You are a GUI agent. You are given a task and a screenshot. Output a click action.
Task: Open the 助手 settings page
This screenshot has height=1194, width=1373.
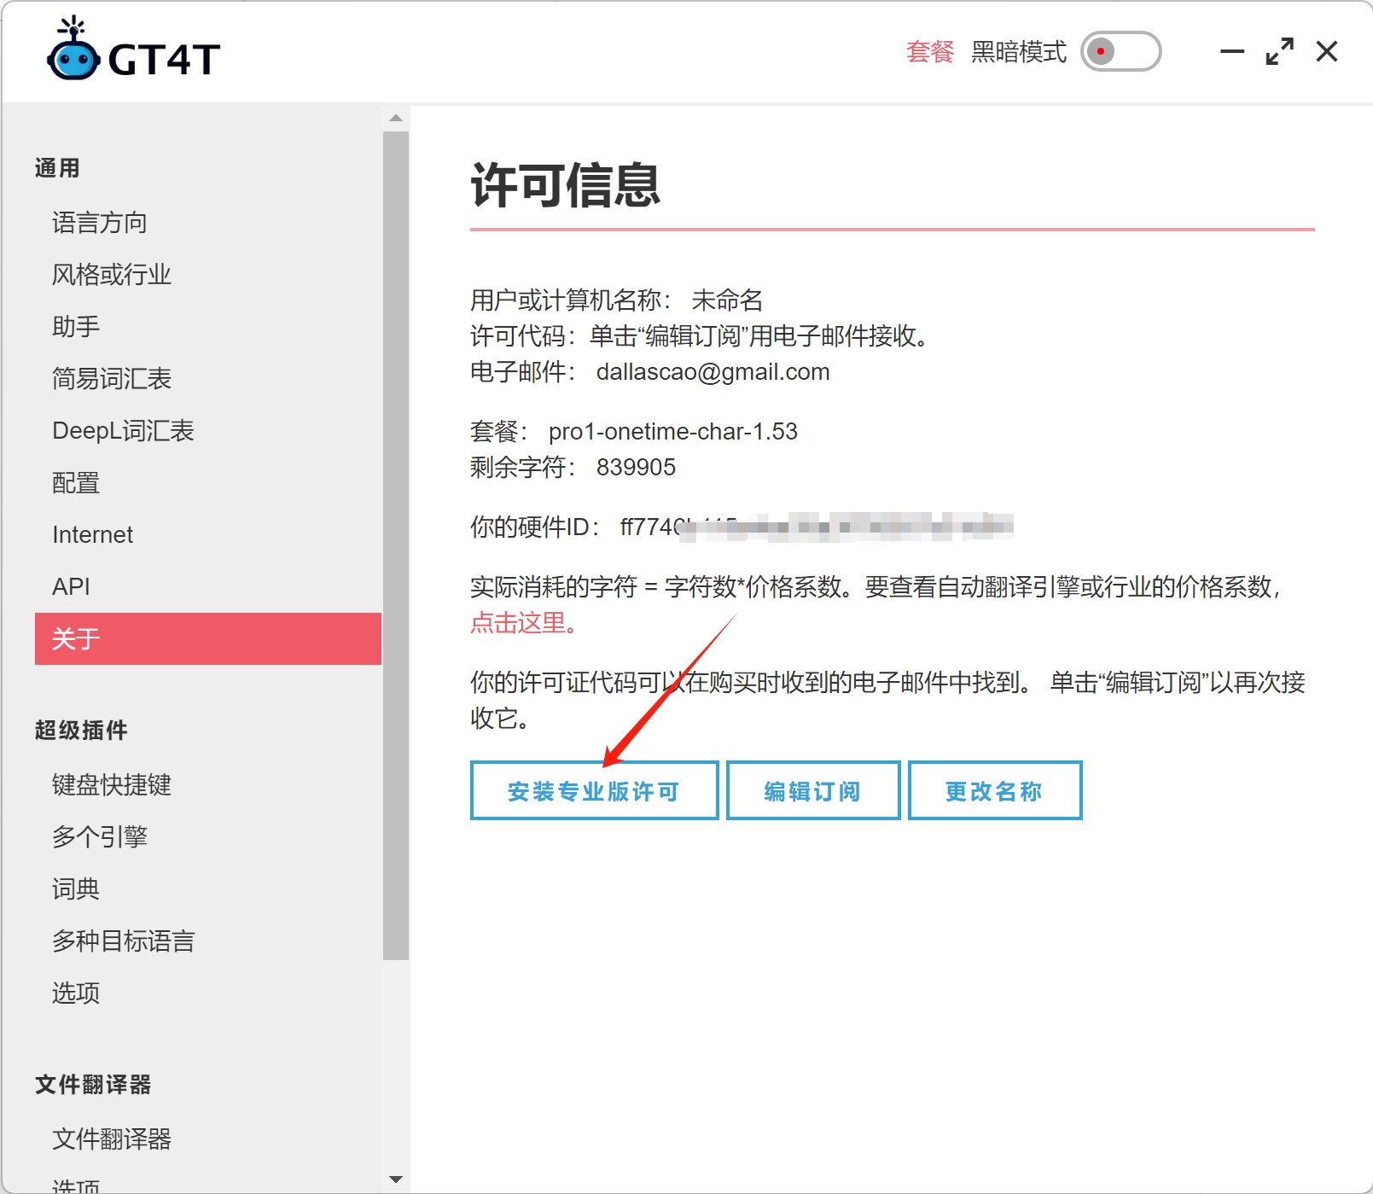click(75, 326)
